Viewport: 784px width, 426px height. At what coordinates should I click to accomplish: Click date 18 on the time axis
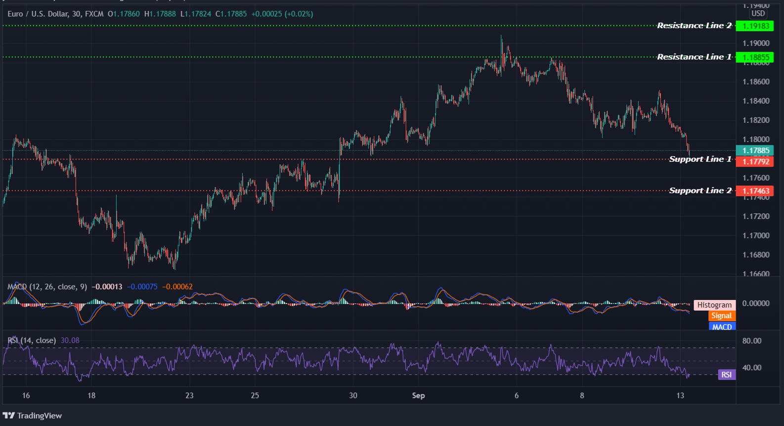91,395
